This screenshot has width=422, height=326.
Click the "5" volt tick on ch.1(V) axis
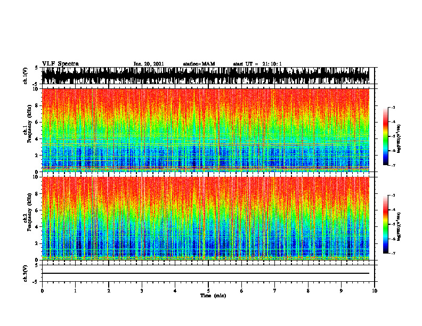click(37, 68)
